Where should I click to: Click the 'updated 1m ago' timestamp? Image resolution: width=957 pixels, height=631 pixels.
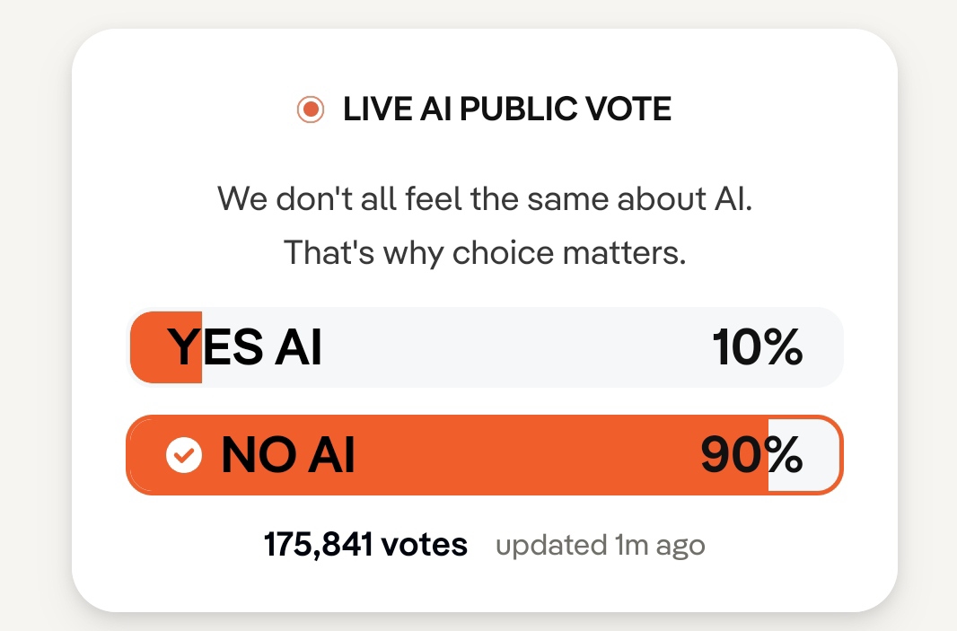(x=600, y=546)
